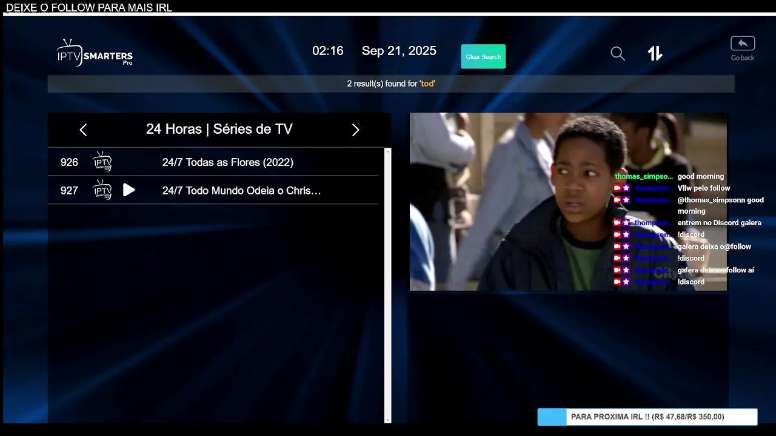776x436 pixels.
Task: Click the star badge beside 'entrem no Discord galera'
Action: click(x=626, y=223)
